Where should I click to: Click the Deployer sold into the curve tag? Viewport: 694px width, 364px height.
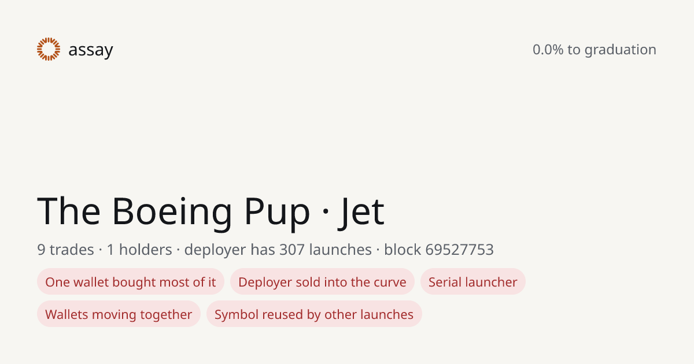coord(322,281)
